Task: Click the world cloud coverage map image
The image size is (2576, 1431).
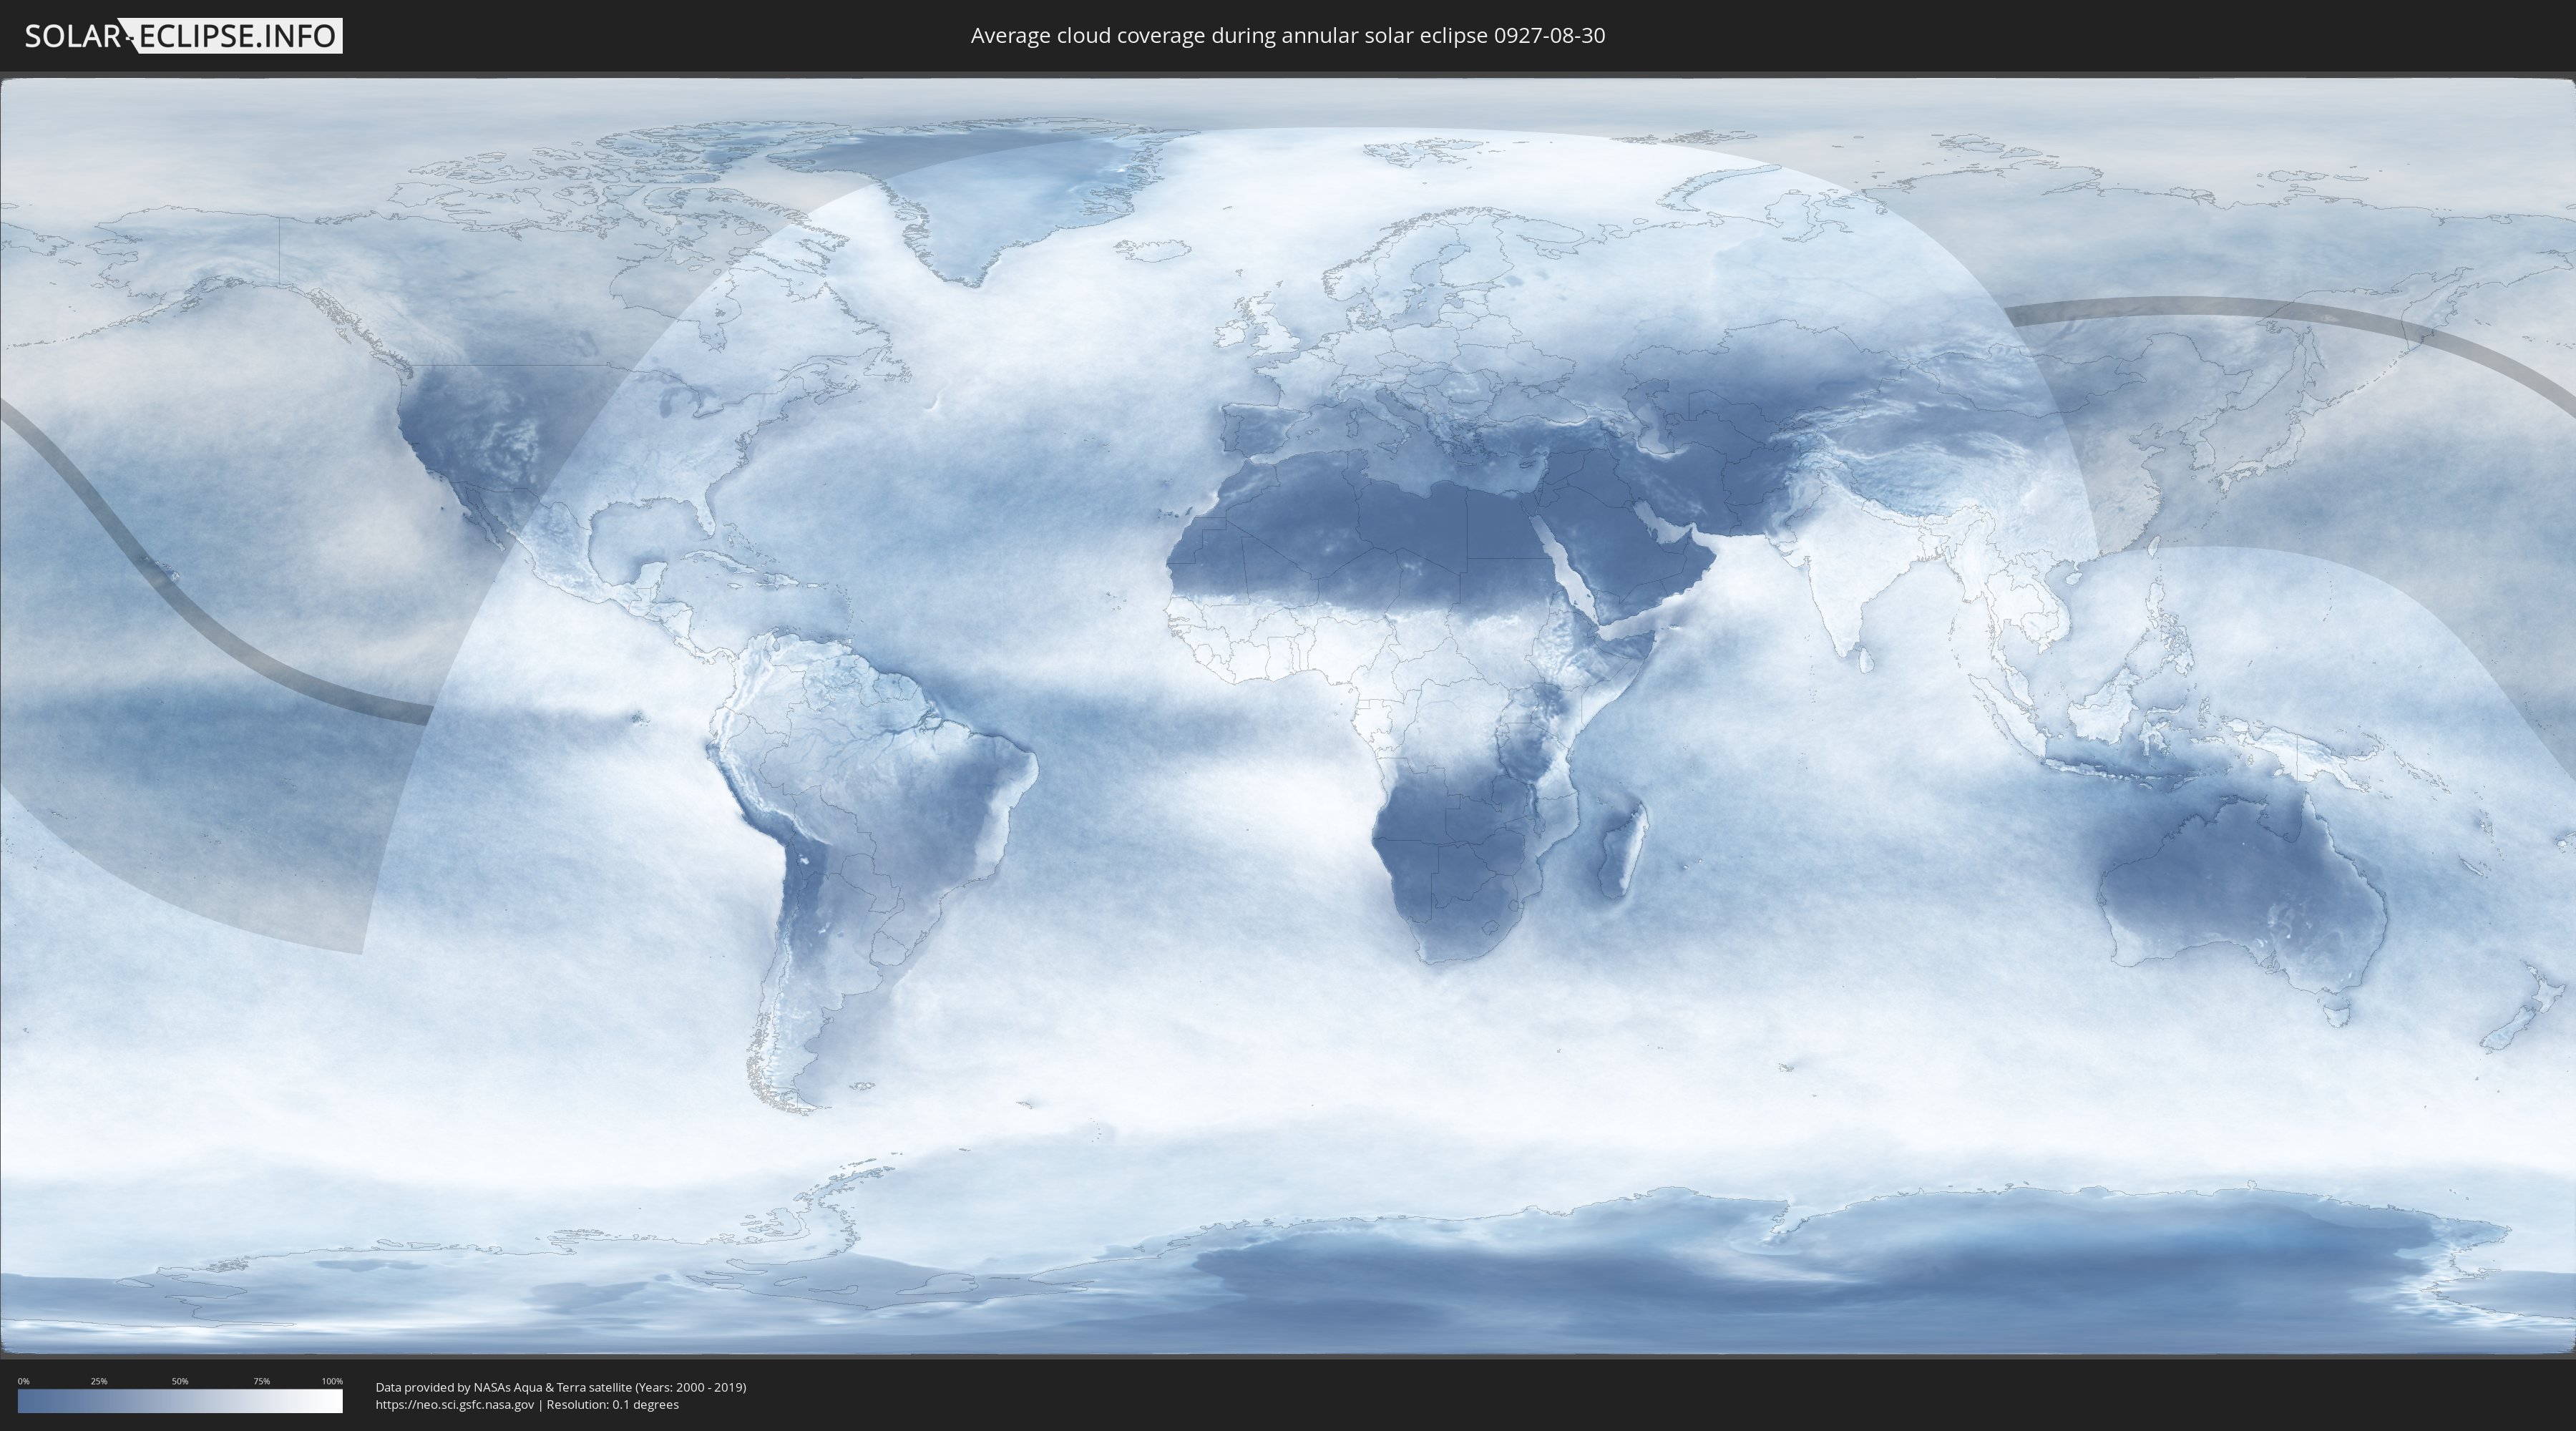Action: (x=1288, y=716)
